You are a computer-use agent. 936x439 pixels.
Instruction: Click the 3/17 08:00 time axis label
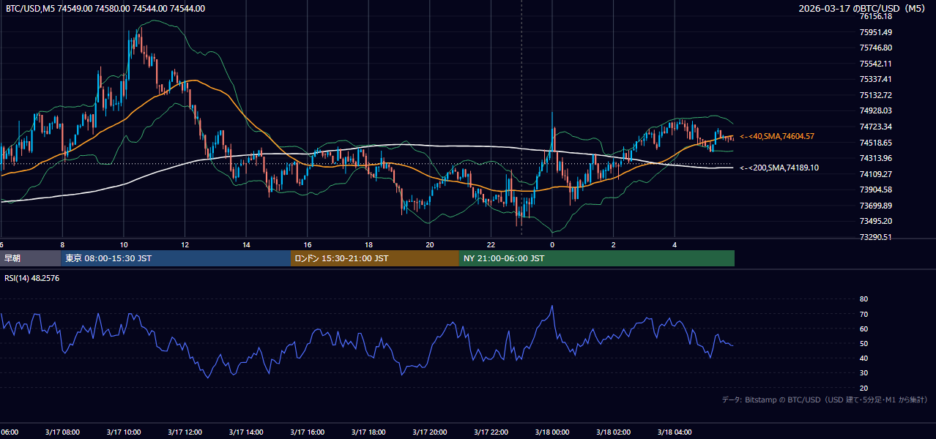click(x=62, y=432)
